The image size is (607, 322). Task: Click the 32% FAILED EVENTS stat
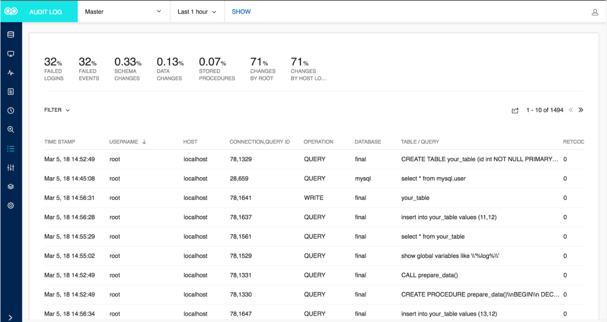(x=89, y=69)
